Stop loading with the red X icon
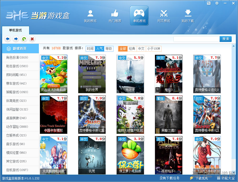The image size is (238, 182). (32, 39)
